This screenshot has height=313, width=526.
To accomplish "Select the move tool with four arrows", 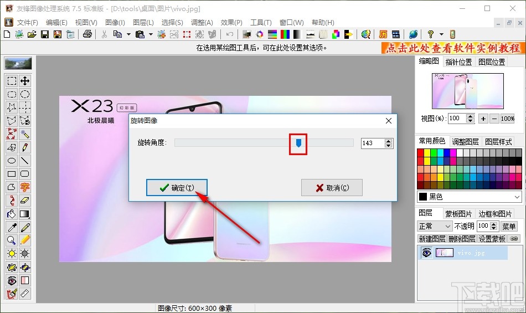I will pos(25,81).
